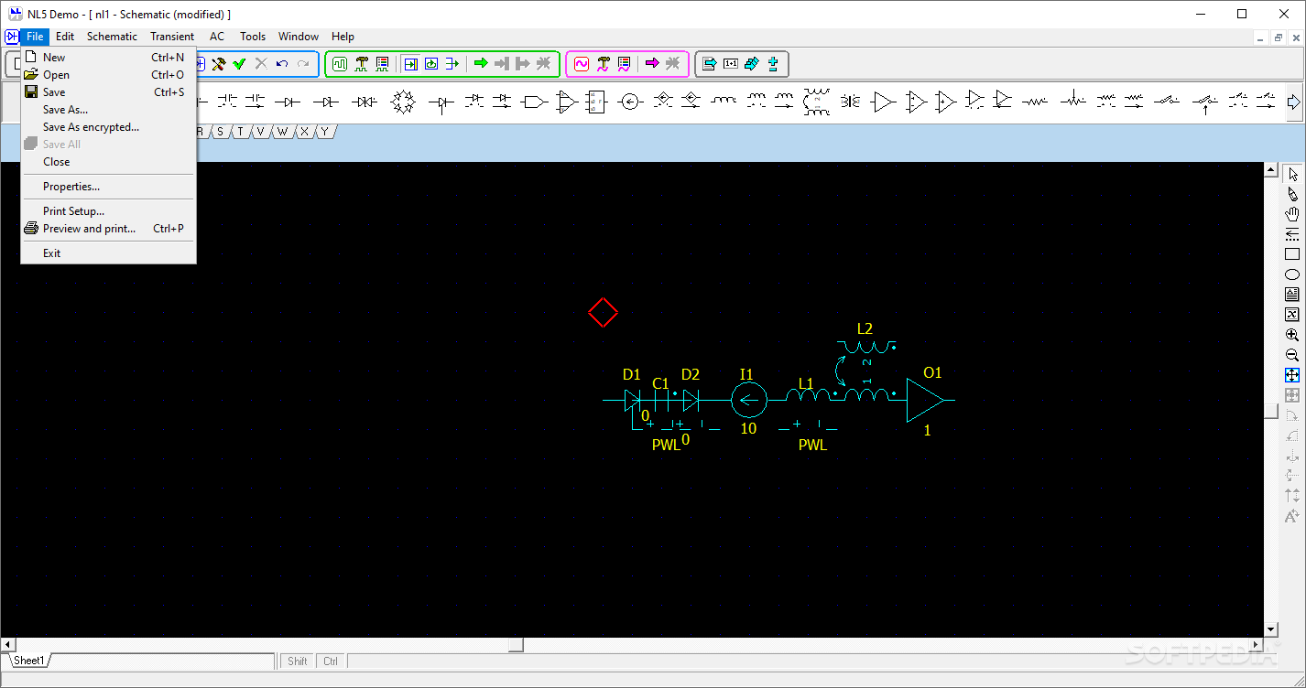
Task: Insert the logic gate buffer component
Action: 534,102
